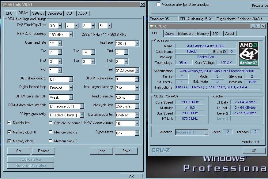This screenshot has height=179, width=268.
Task: Click the Load button
Action: point(101,151)
